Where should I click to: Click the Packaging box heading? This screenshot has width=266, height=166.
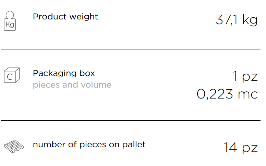coord(64,73)
